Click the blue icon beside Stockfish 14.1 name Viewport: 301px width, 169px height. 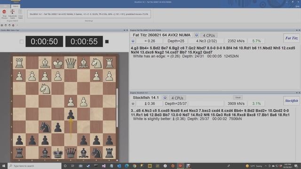165,98
